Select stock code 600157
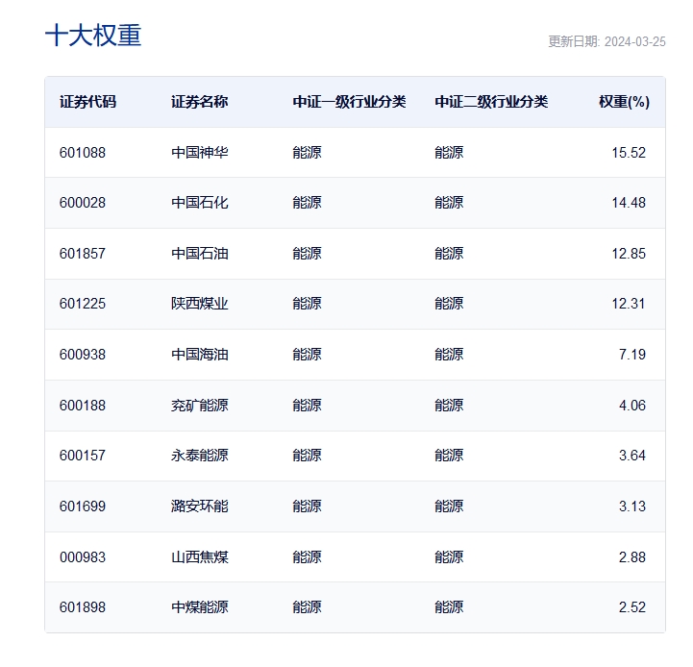The width and height of the screenshot is (693, 667). pos(83,455)
